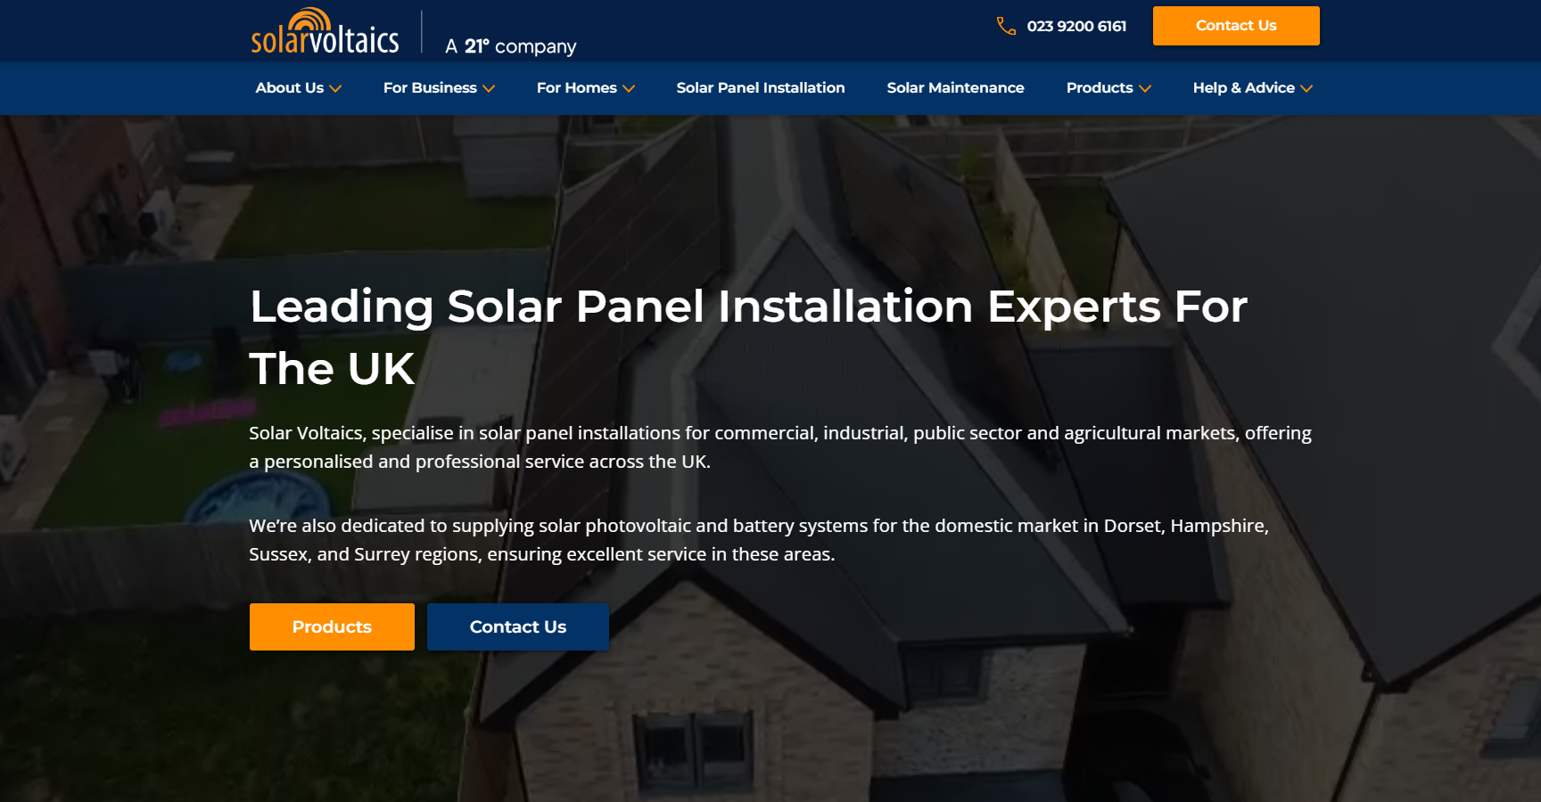
Task: Click the For Homes menu label
Action: click(x=577, y=87)
